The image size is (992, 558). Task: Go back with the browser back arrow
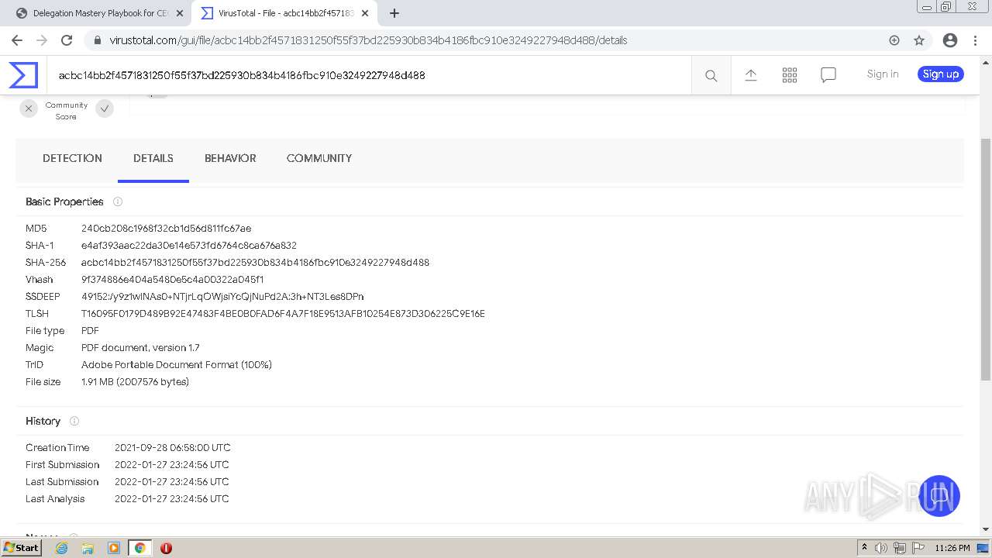pyautogui.click(x=17, y=40)
